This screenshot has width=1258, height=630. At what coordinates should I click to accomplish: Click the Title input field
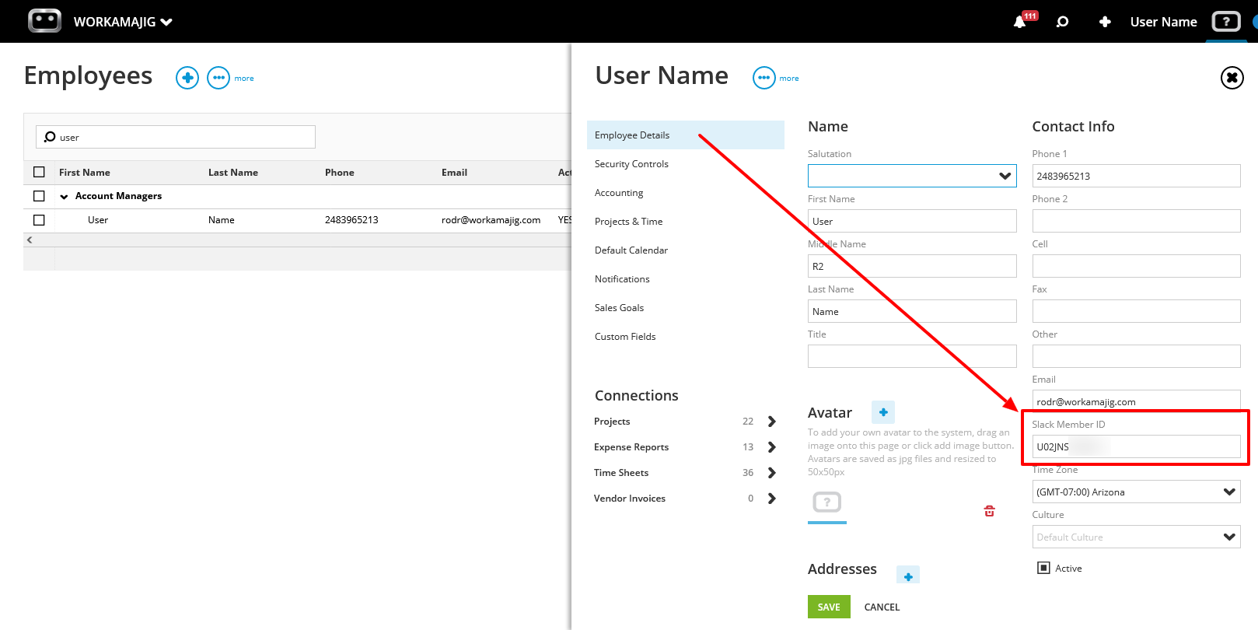click(x=912, y=356)
